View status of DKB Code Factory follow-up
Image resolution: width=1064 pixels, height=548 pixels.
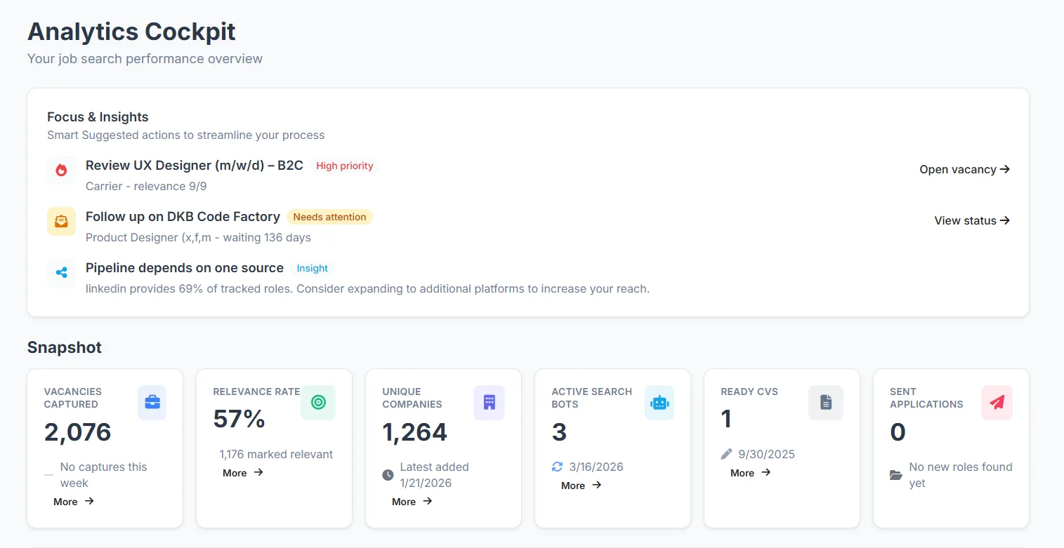972,220
